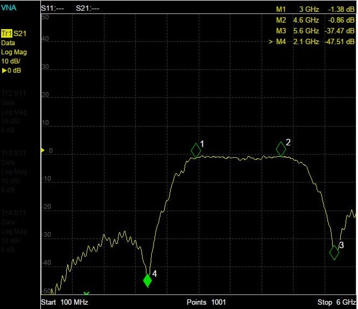This screenshot has height=309, width=358.
Task: Click M3 5.6 GHz marker readout row
Action: point(315,31)
